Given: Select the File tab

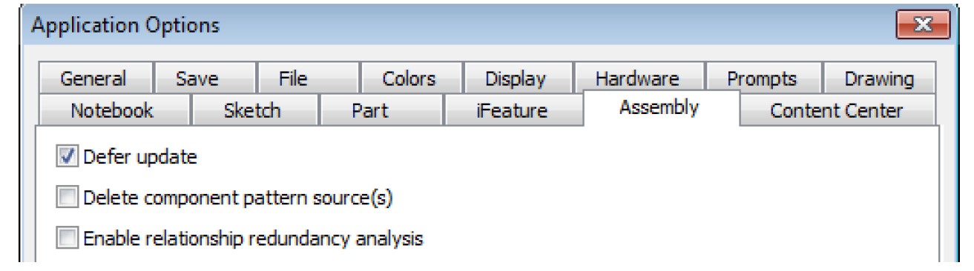Looking at the screenshot, I should [x=293, y=79].
